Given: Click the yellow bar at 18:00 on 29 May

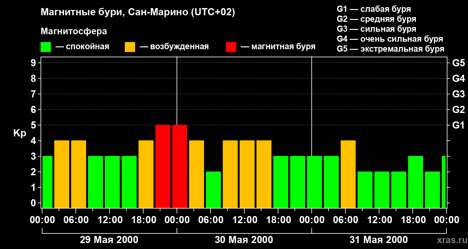Looking at the screenshot, I should 146,174.
